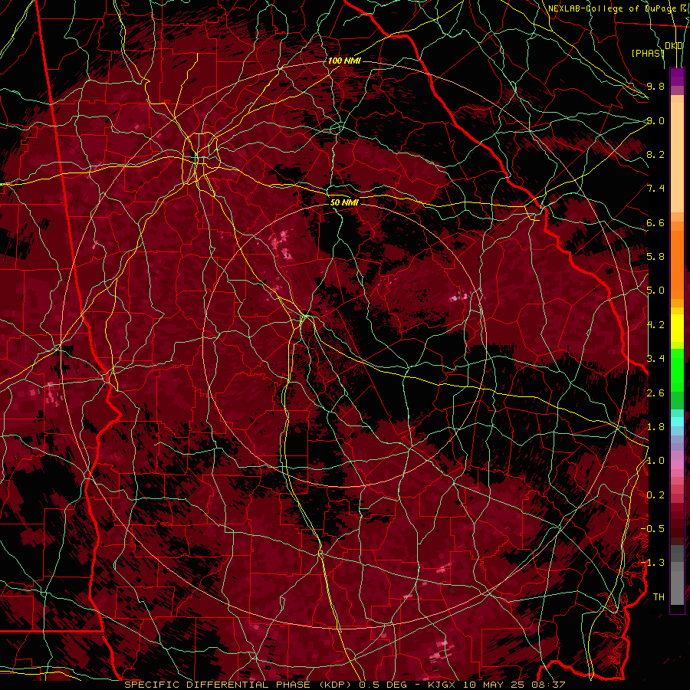Click the 1.8 scale value
This screenshot has width=690, height=690.
[x=655, y=427]
